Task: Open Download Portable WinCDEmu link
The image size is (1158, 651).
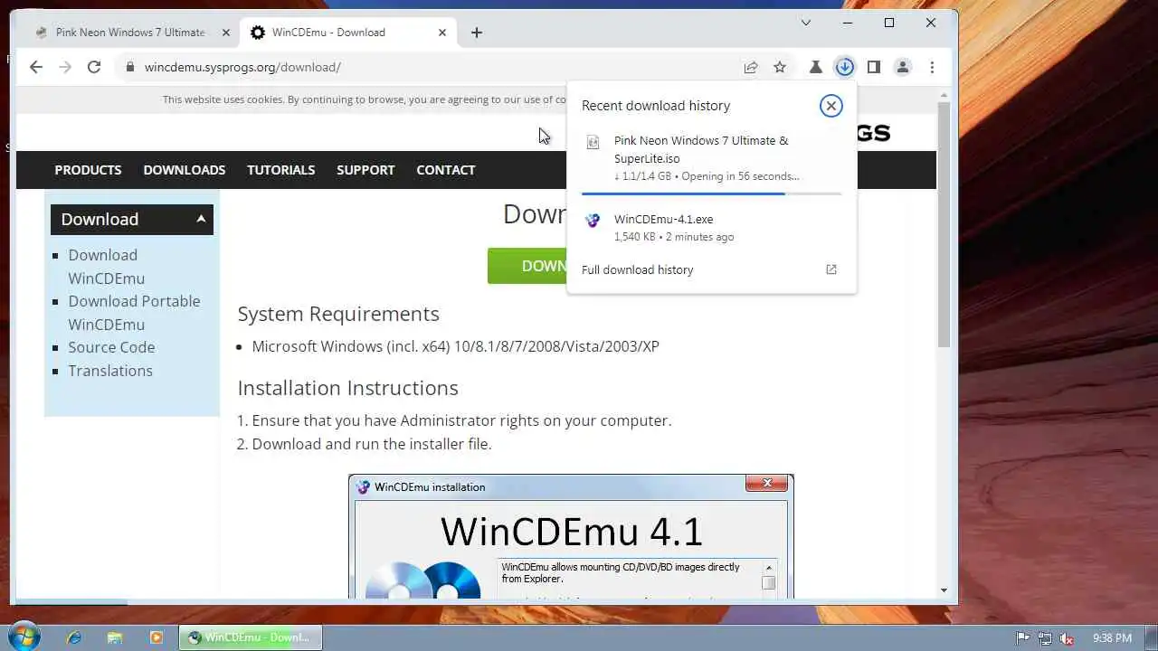Action: coord(134,313)
